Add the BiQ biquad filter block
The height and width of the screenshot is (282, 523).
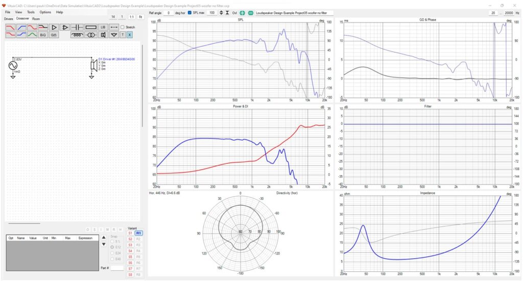click(x=43, y=35)
